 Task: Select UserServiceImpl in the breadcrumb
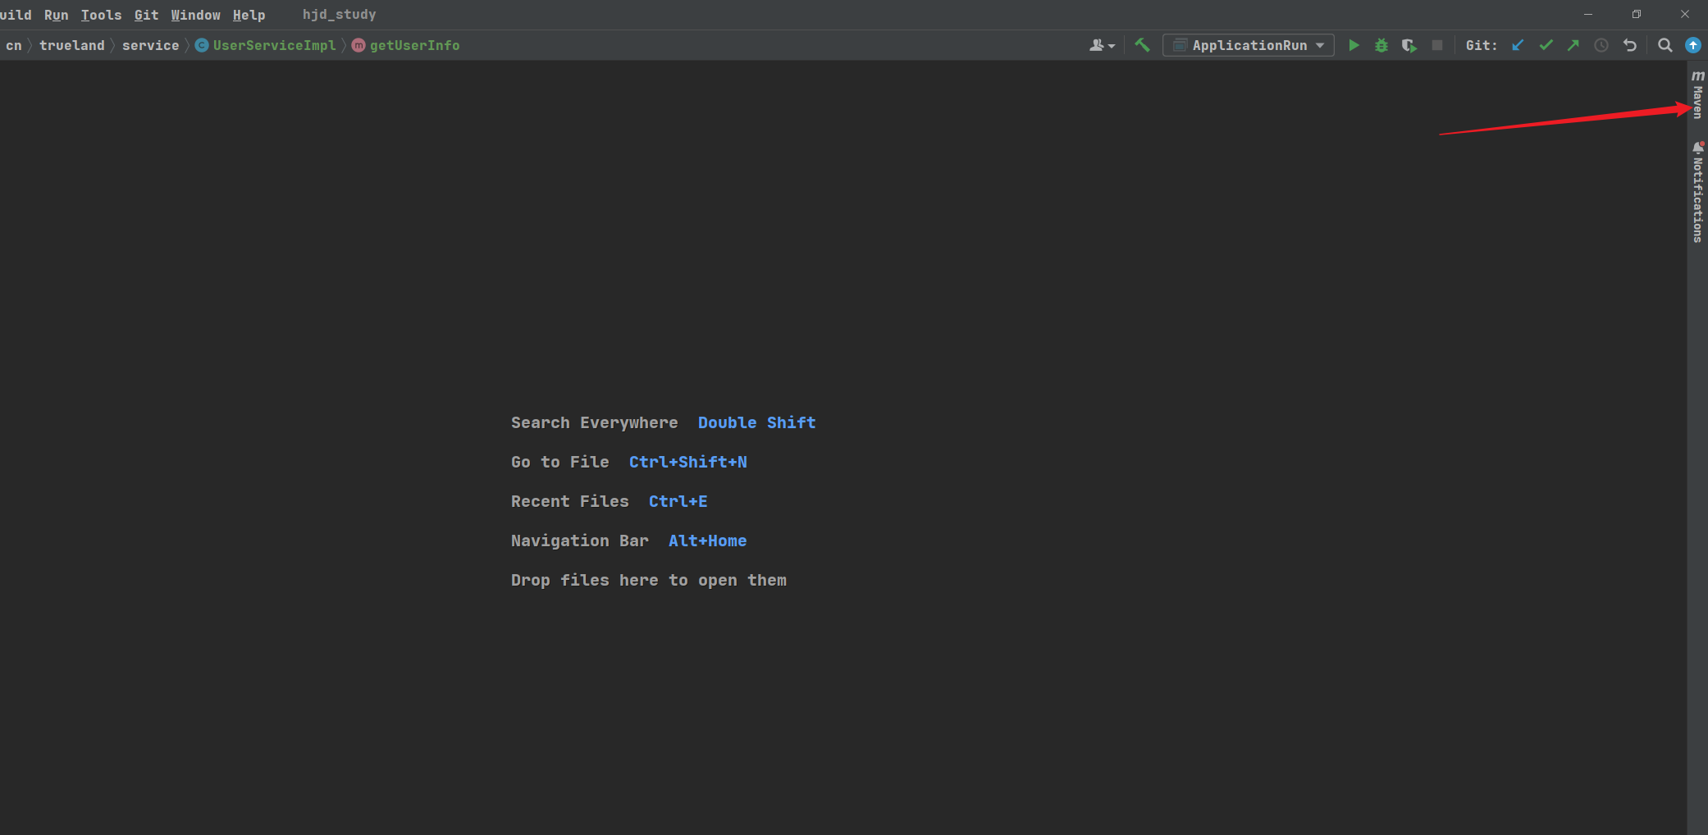266,45
